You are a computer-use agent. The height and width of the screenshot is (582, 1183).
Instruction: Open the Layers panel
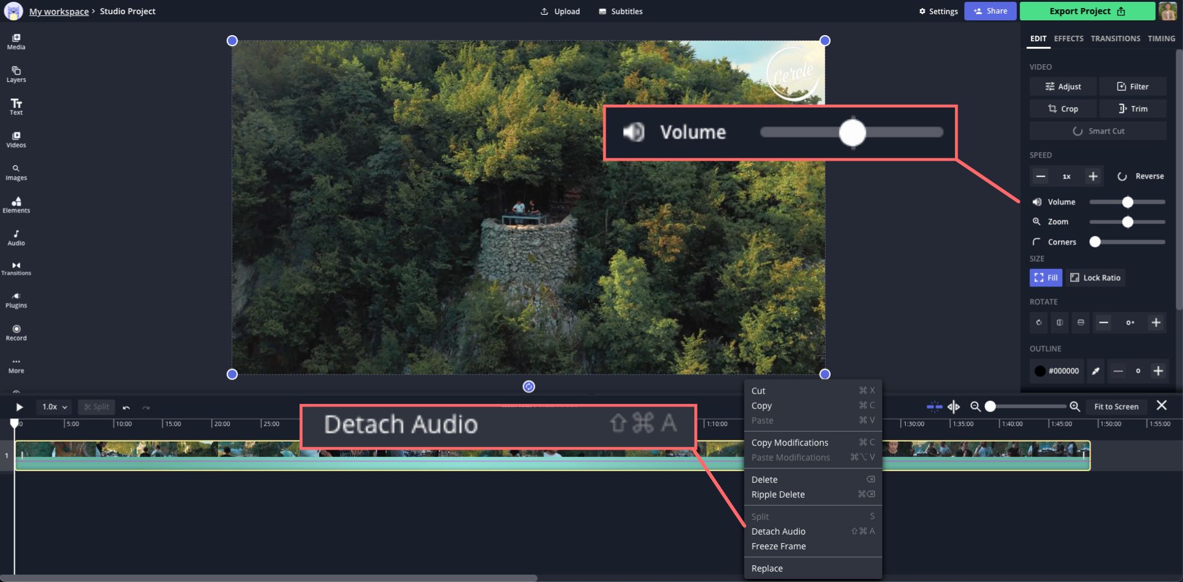point(16,74)
